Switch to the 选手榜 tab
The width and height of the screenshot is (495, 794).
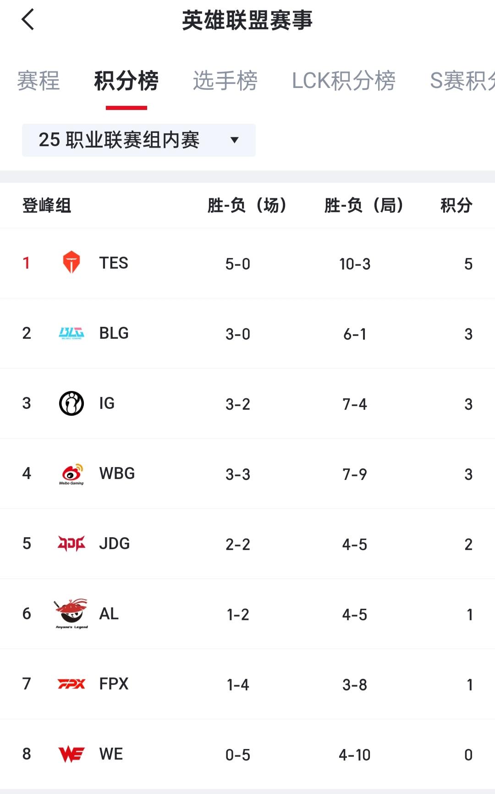click(x=225, y=81)
